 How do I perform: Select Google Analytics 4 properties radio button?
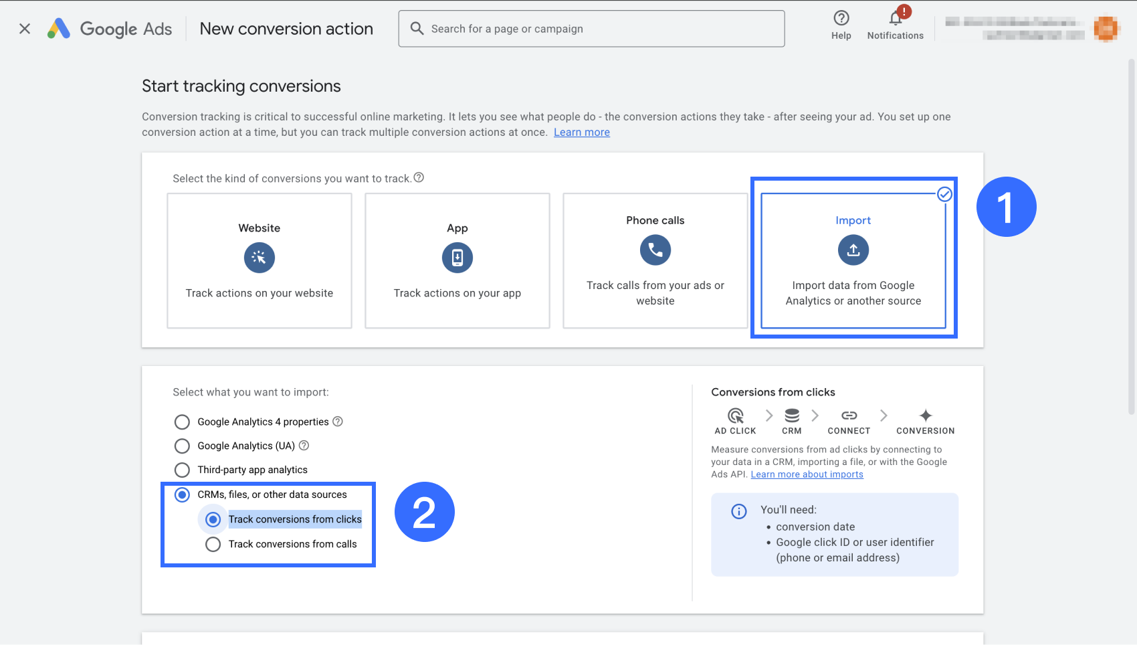[x=182, y=422]
